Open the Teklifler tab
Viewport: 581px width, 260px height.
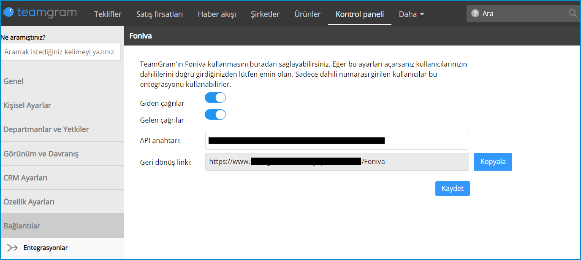pos(108,14)
